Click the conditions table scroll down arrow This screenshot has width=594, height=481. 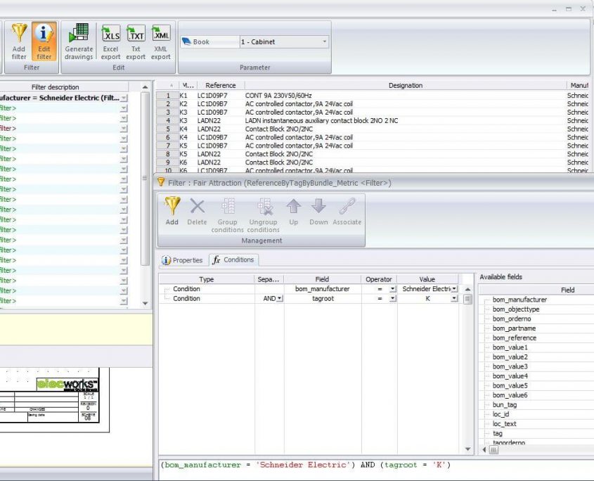pos(468,449)
